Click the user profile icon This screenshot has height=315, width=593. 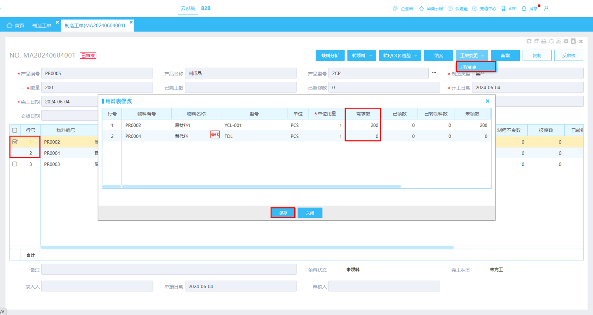pos(547,8)
